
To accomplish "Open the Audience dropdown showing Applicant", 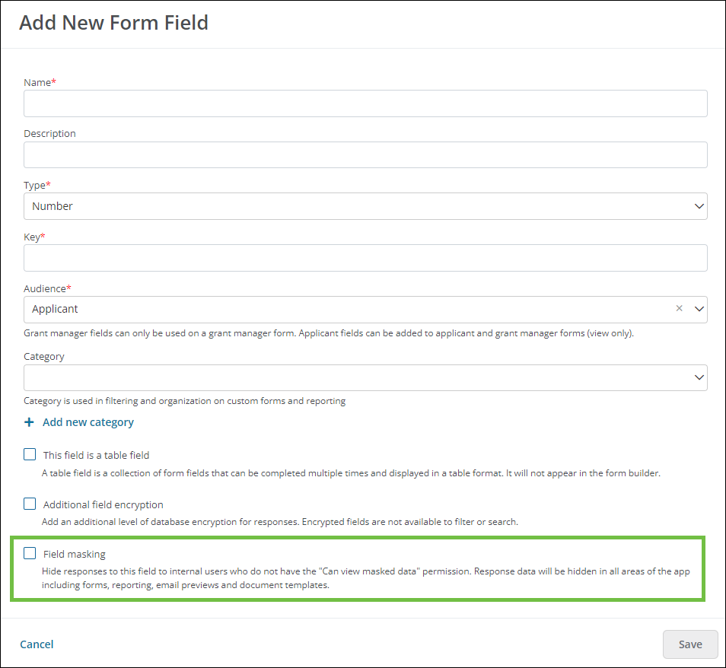I will (x=365, y=309).
